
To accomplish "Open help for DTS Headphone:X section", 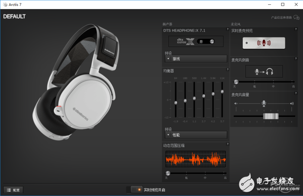I will point(227,29).
